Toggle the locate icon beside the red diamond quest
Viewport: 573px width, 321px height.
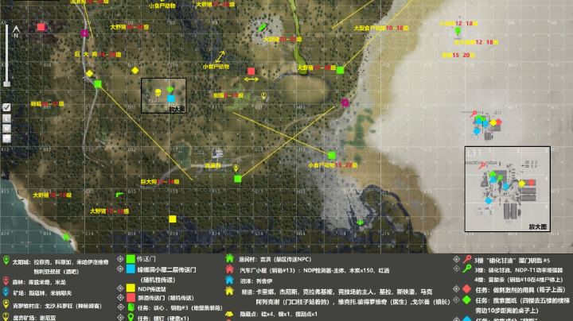click(x=456, y=289)
